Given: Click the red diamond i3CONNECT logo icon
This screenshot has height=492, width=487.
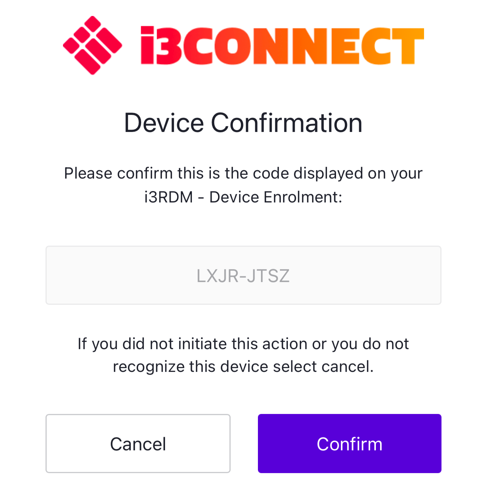Looking at the screenshot, I should (x=92, y=45).
